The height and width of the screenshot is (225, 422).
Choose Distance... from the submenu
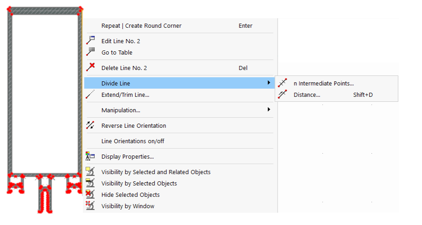pos(306,95)
